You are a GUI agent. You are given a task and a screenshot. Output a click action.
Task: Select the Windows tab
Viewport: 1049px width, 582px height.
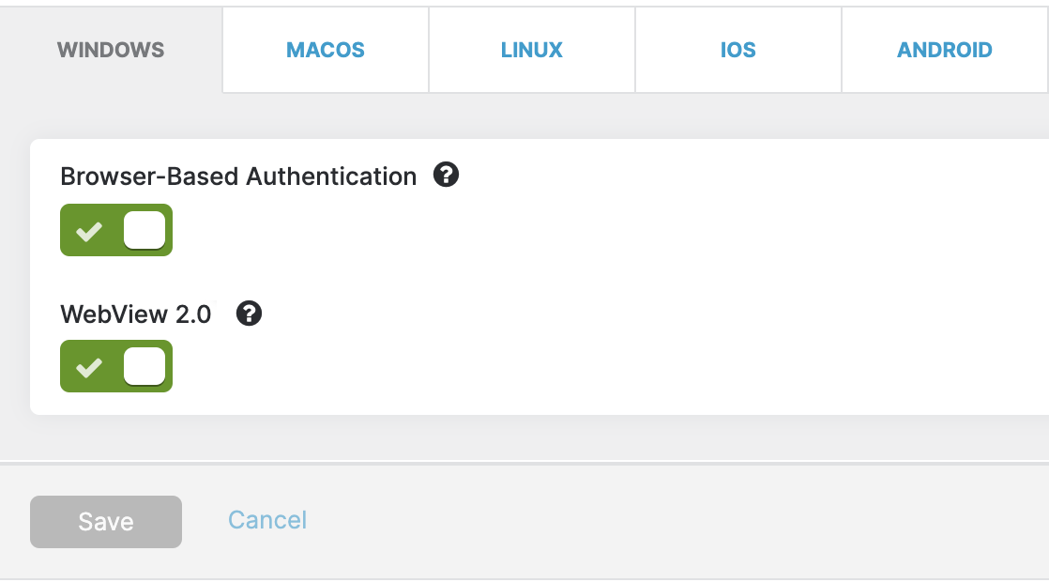111,50
